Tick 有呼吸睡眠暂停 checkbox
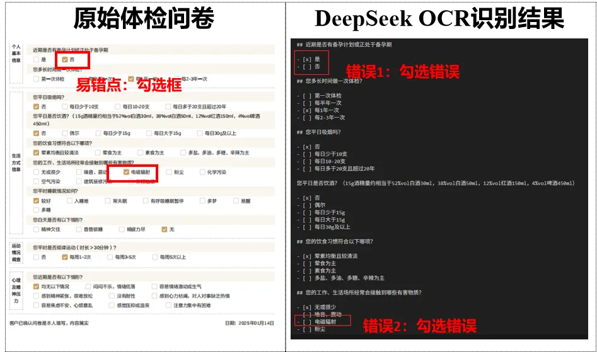This screenshot has width=597, height=352. pos(145,201)
